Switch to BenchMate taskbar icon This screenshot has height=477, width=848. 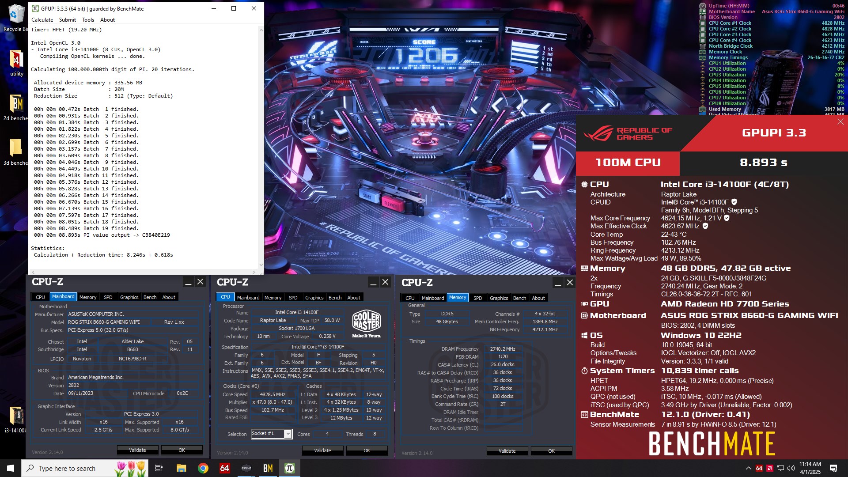pyautogui.click(x=268, y=468)
